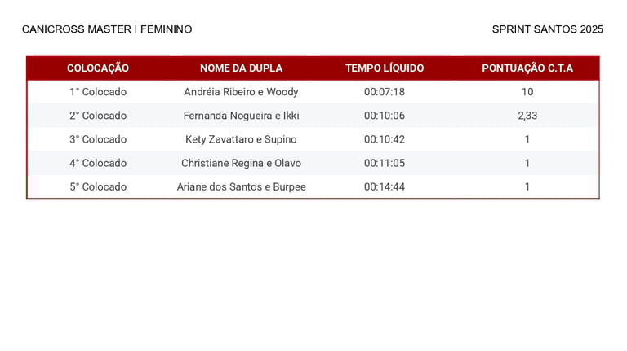Click the 1° Colocado cell
The image size is (627, 351).
tap(98, 92)
